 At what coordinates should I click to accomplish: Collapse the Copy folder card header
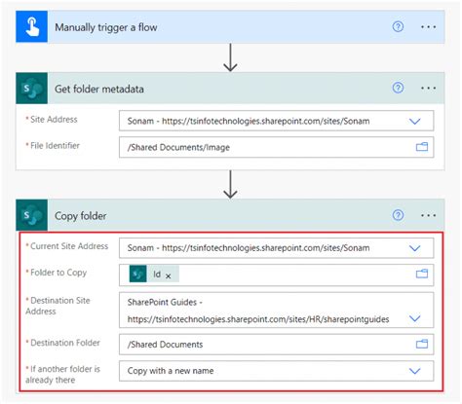[230, 215]
